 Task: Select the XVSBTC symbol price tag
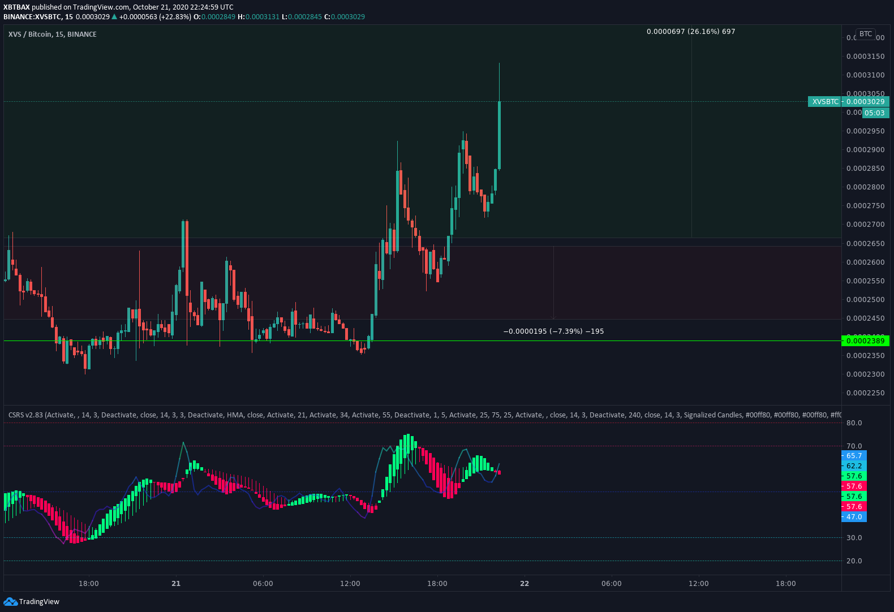pos(825,102)
